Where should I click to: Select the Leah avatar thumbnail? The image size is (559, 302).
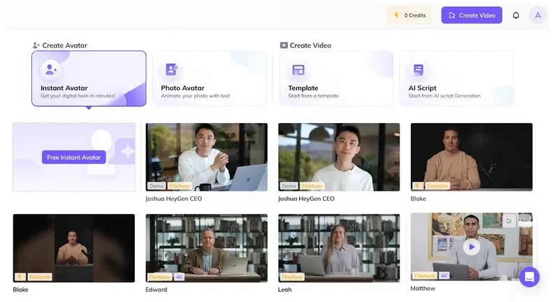coord(339,247)
